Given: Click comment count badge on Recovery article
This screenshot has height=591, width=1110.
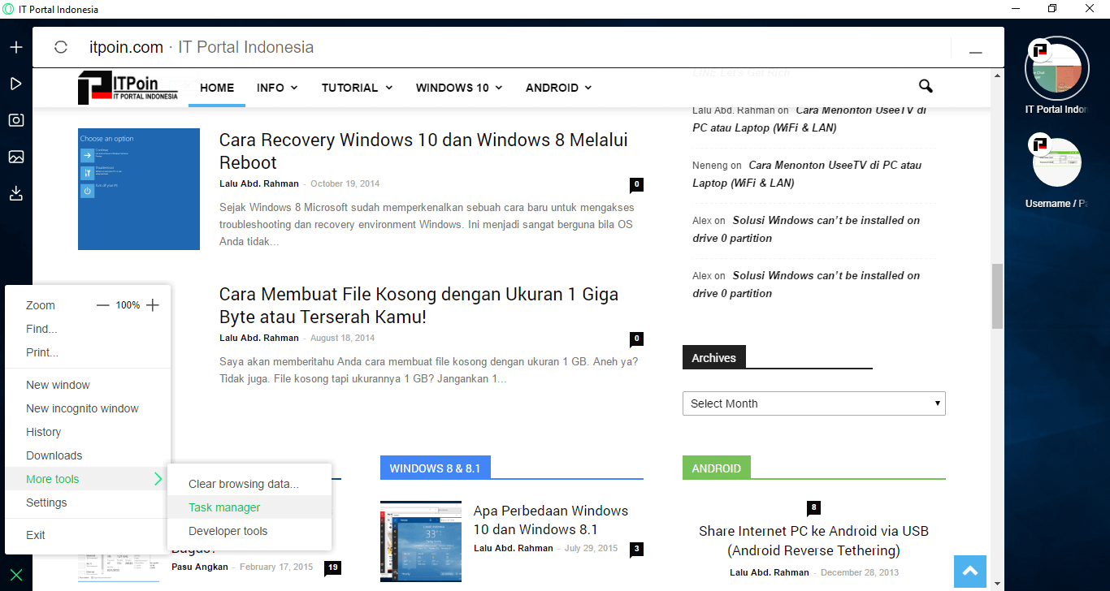Looking at the screenshot, I should [x=636, y=184].
